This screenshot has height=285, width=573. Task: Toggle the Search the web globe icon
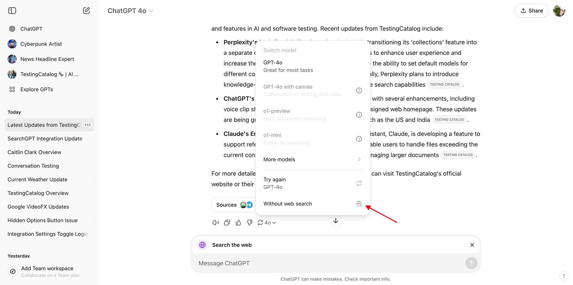click(x=202, y=245)
